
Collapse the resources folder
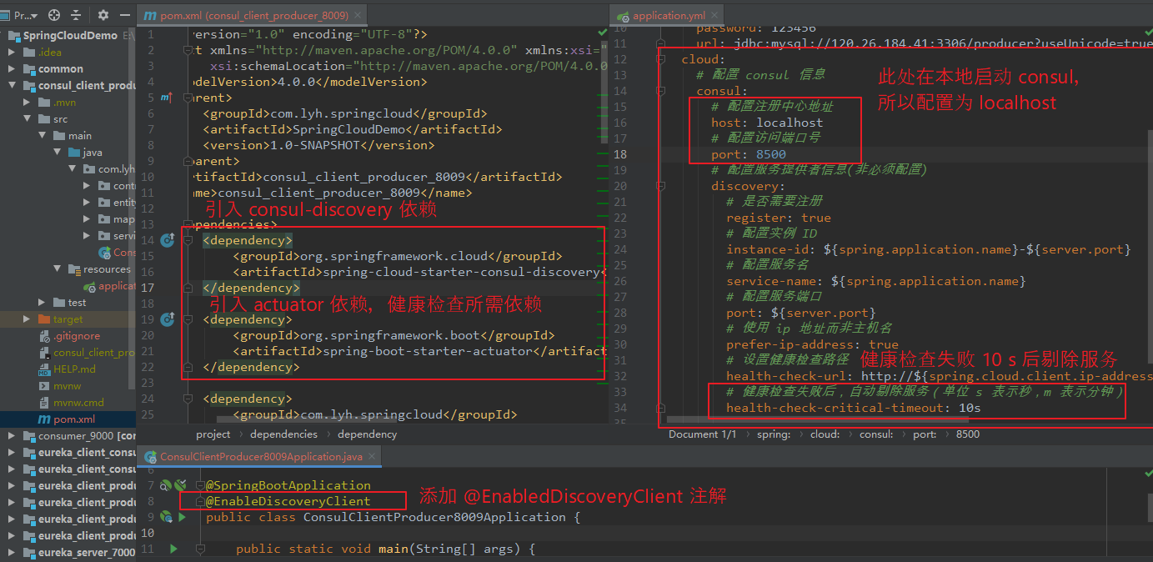point(58,269)
